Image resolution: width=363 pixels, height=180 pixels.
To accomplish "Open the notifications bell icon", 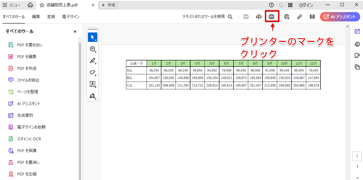I will click(x=281, y=5).
